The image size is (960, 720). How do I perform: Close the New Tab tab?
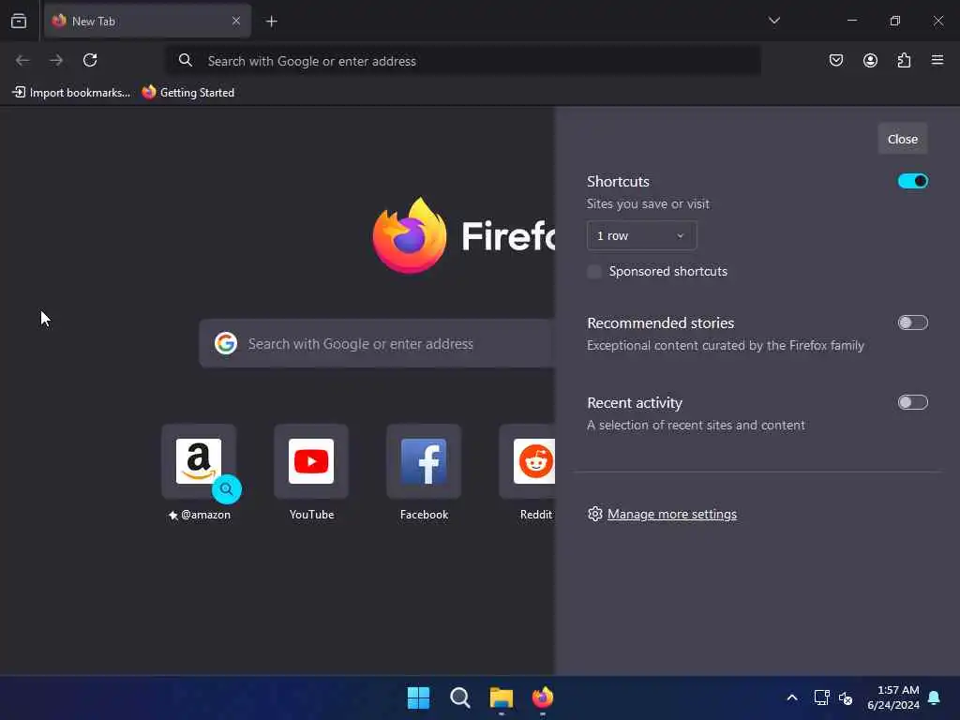click(x=235, y=21)
